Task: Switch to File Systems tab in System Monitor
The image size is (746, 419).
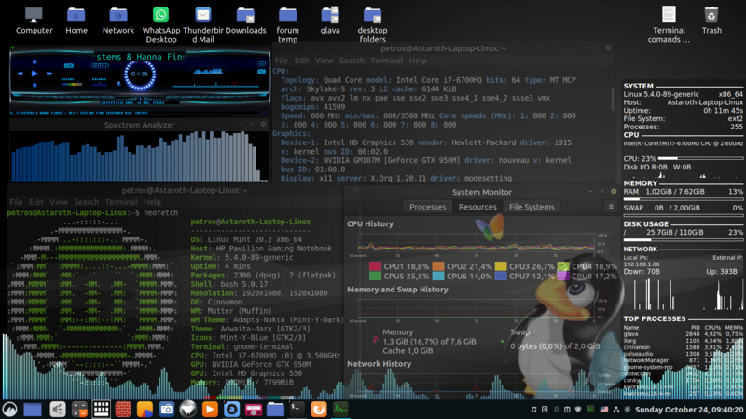Action: pos(532,207)
